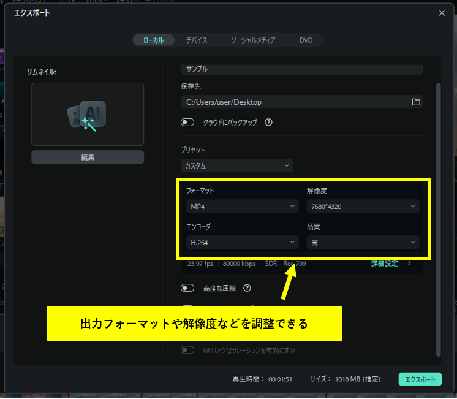This screenshot has width=457, height=399.
Task: Toggle the GPU acceleration switch
Action: 187,350
